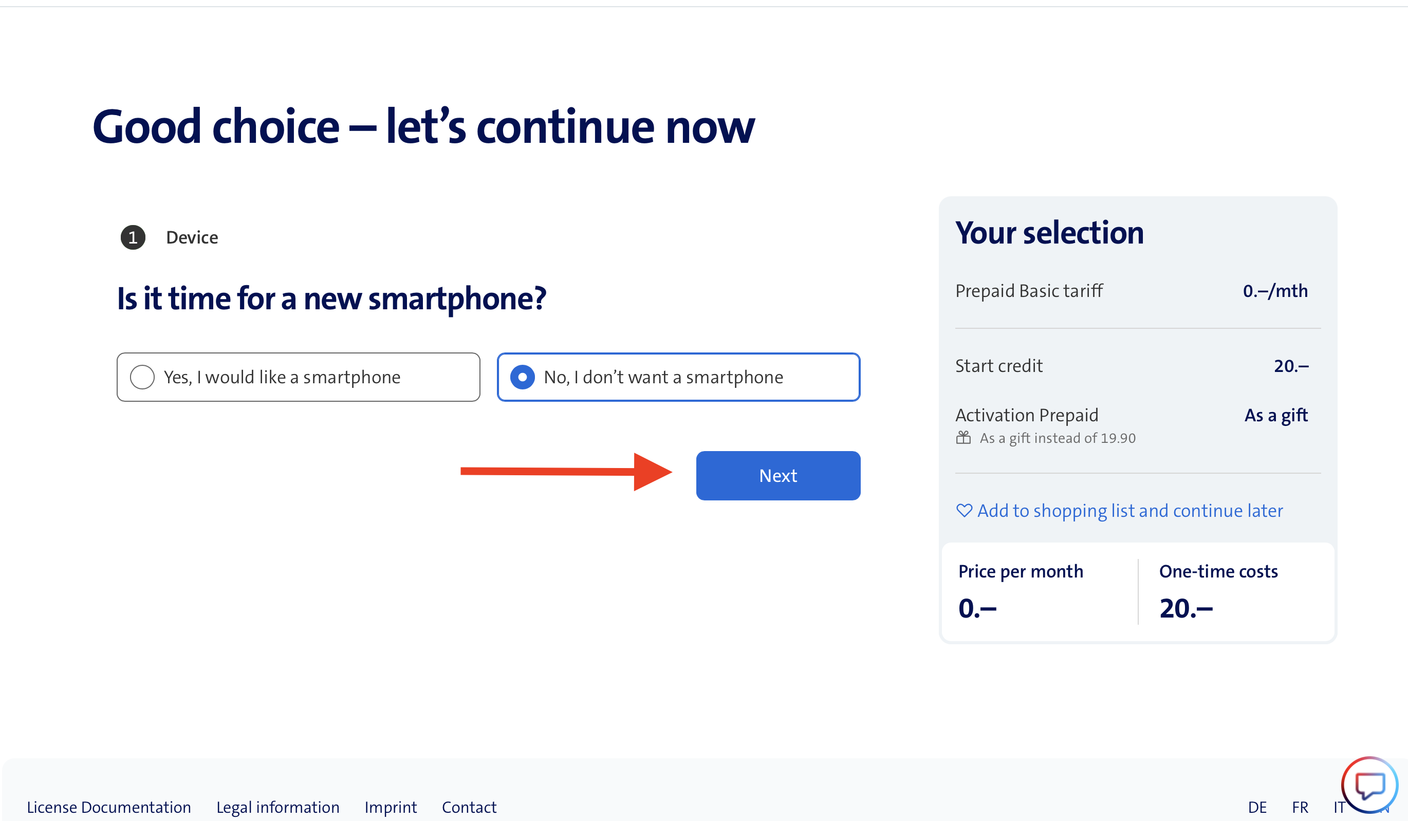Switch language to IT
The height and width of the screenshot is (821, 1408).
pyautogui.click(x=1339, y=807)
